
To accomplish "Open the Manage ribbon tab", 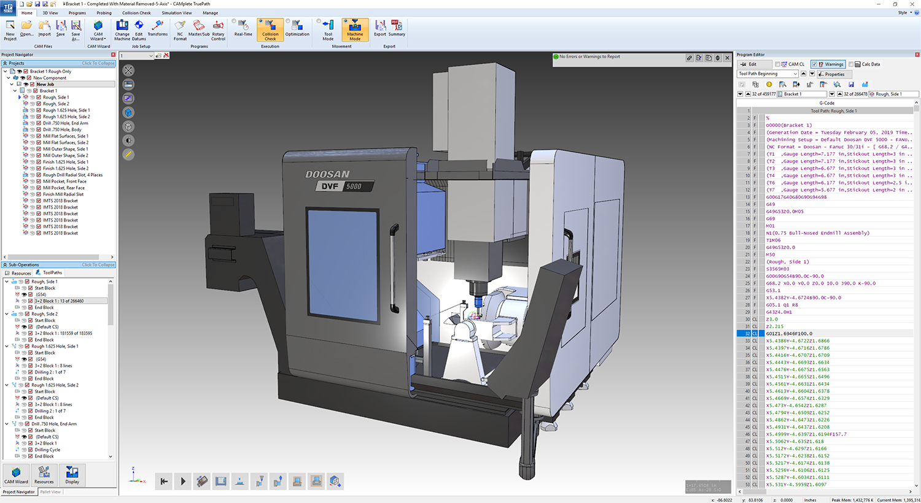I will click(x=211, y=13).
